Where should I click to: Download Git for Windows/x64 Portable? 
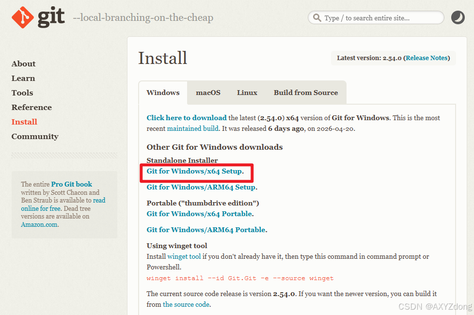point(199,214)
